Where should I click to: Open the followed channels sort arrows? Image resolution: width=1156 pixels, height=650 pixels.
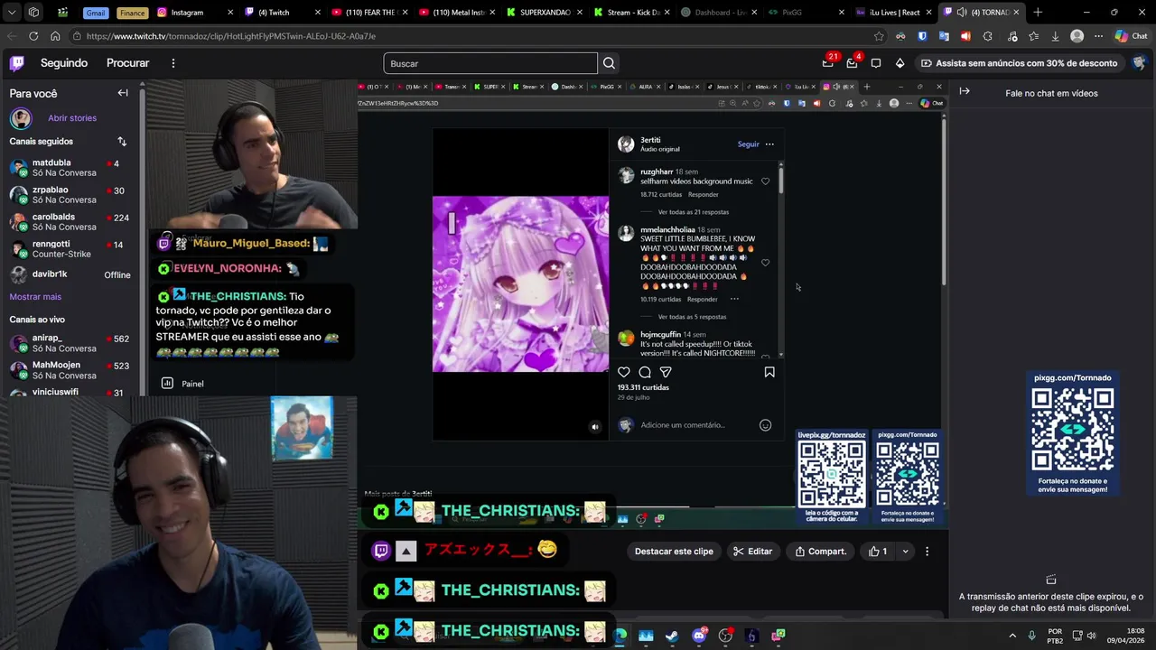tap(122, 142)
